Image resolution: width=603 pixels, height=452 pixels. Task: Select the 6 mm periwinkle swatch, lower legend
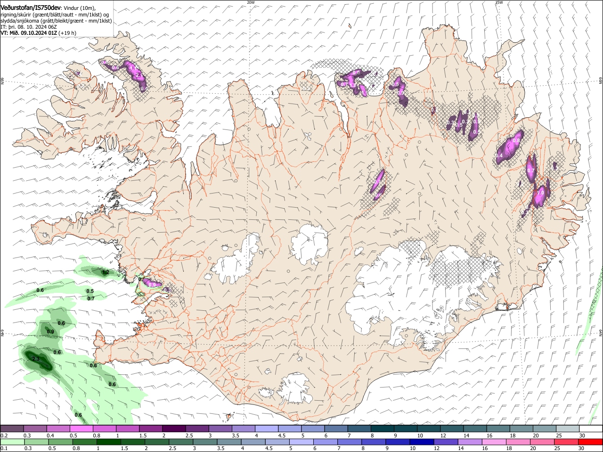[325, 442]
